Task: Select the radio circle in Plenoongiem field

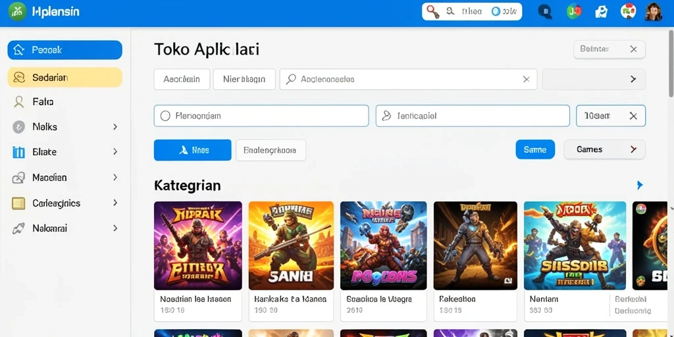Action: pyautogui.click(x=165, y=116)
